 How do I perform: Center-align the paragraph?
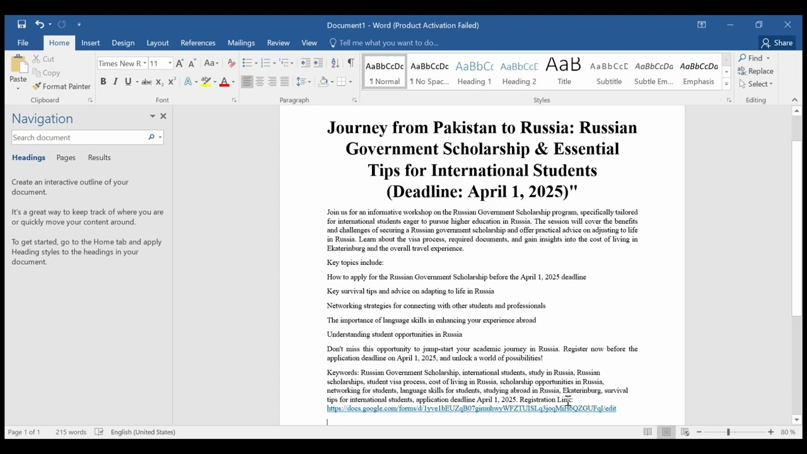coord(260,82)
